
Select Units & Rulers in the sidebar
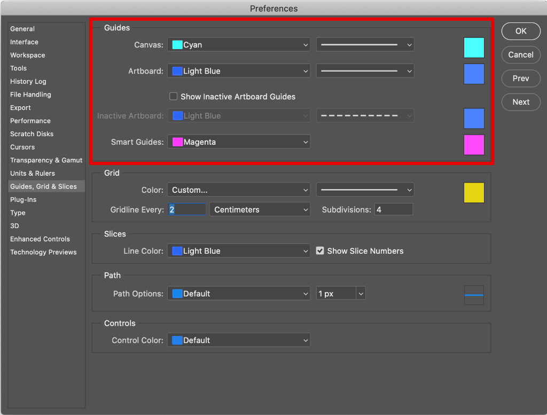[x=33, y=174]
